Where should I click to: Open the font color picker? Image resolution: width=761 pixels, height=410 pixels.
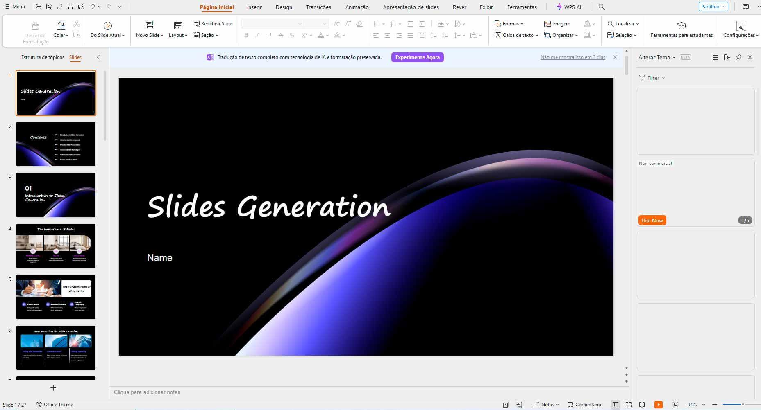click(x=322, y=35)
